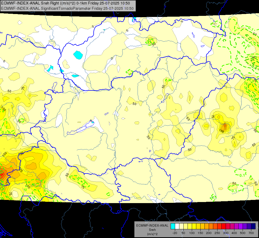This screenshot has width=259, height=238.
Task: Click the '200' legend scale value
Action: tap(209, 233)
